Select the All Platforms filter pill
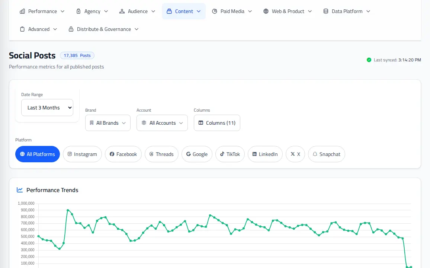This screenshot has width=430, height=268. (x=38, y=154)
